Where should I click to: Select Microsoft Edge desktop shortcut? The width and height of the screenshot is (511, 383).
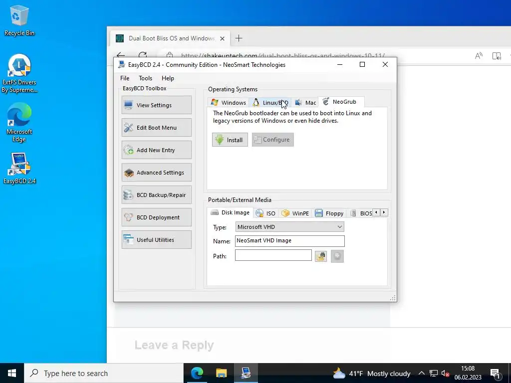[19, 123]
